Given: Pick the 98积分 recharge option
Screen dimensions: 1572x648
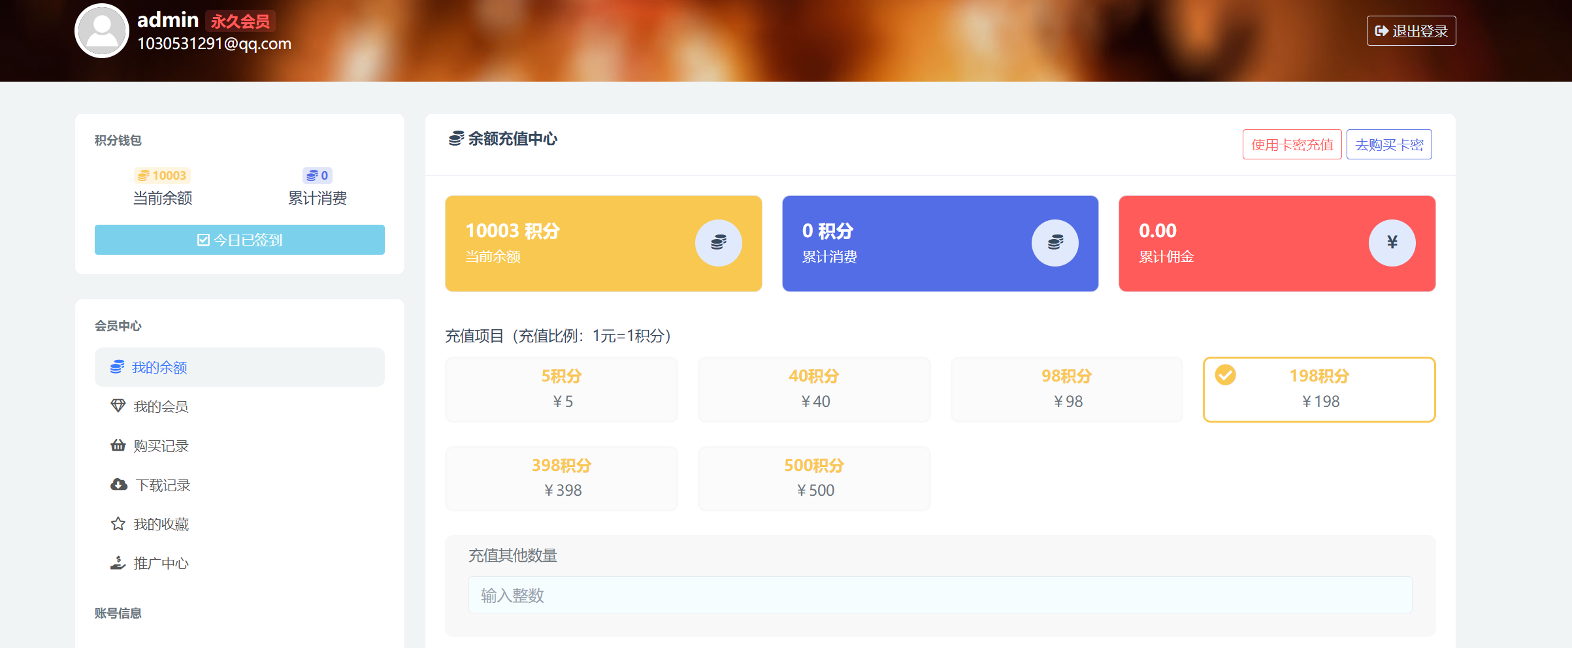Looking at the screenshot, I should coord(1066,389).
